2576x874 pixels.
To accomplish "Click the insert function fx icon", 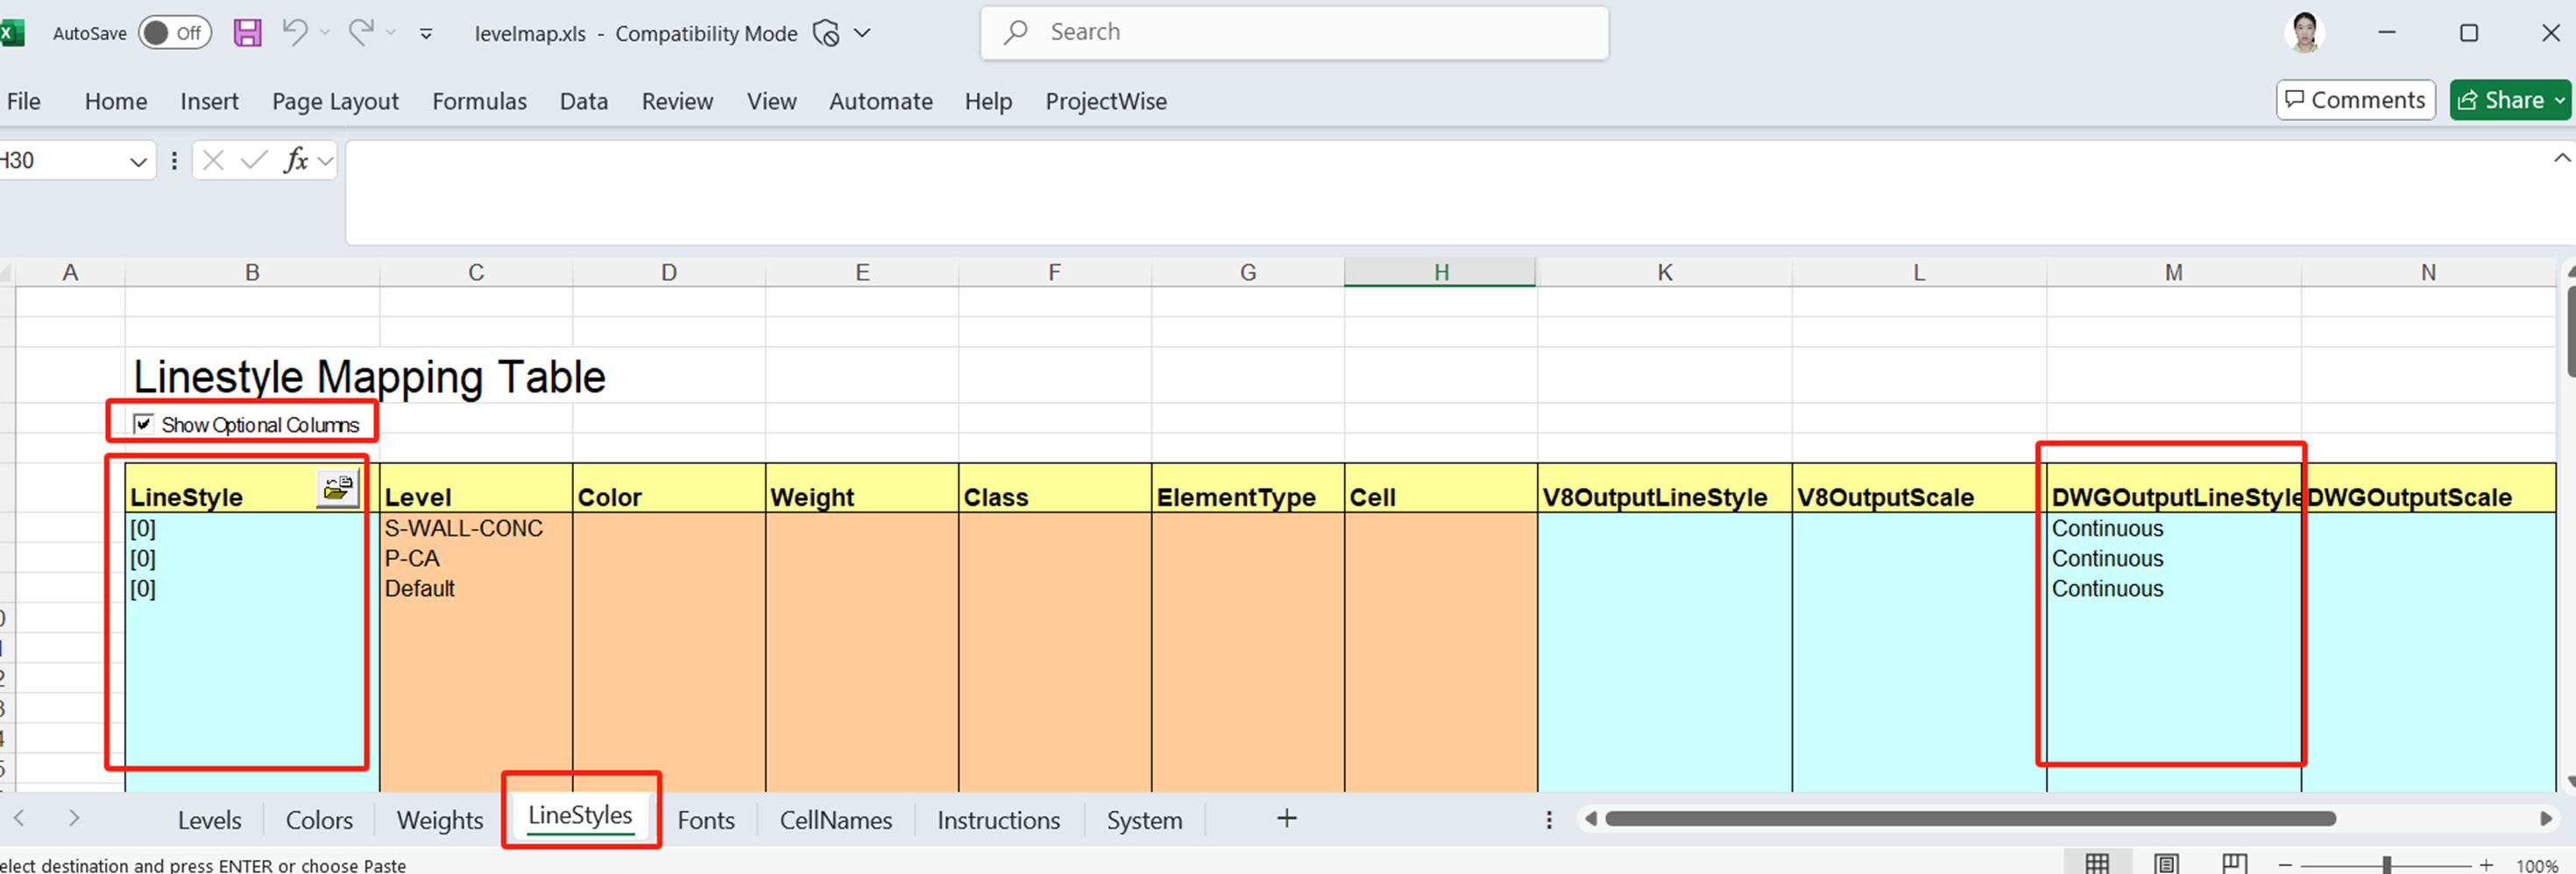I will 296,160.
